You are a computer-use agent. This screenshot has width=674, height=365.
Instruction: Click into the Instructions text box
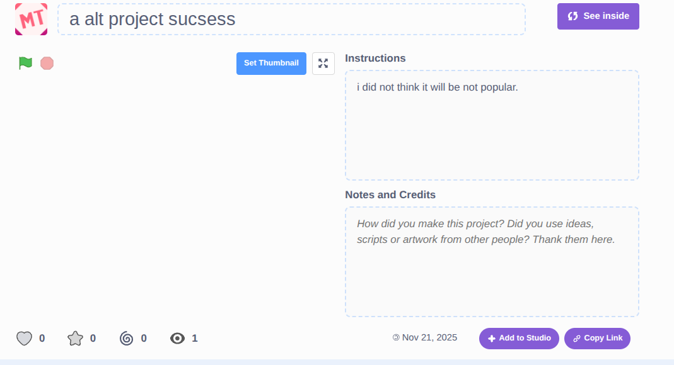pyautogui.click(x=492, y=125)
